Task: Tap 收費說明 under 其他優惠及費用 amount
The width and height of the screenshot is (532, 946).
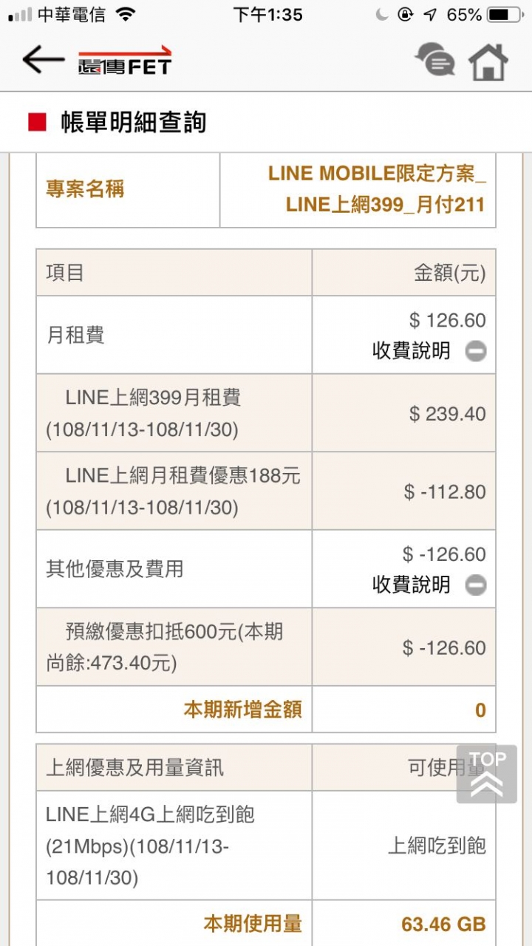Action: [x=412, y=585]
